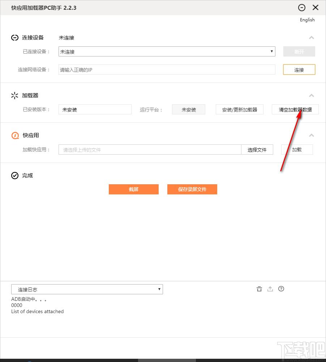Click the 完成 section heading
This screenshot has height=362, width=326.
pos(27,176)
